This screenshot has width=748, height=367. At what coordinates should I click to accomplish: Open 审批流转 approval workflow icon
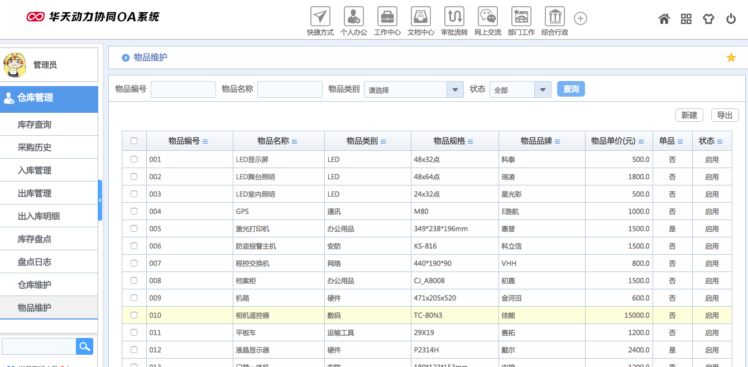(454, 17)
